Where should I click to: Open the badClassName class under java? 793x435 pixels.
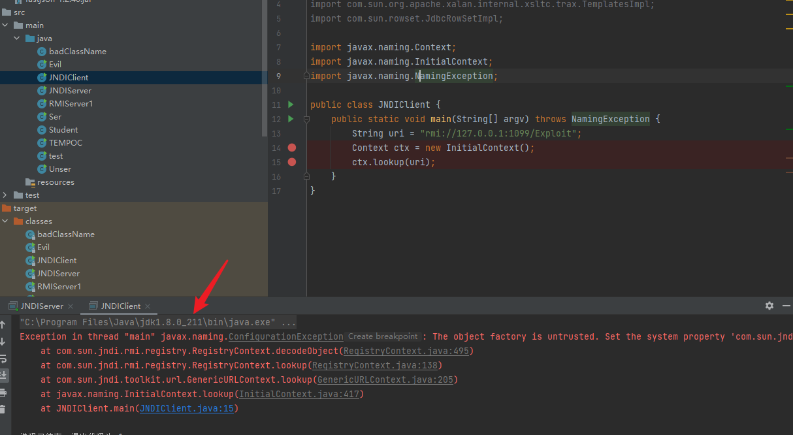pos(77,51)
